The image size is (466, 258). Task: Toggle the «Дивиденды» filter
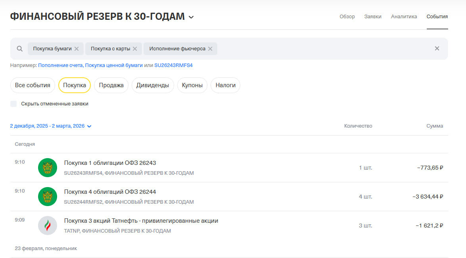click(x=153, y=85)
